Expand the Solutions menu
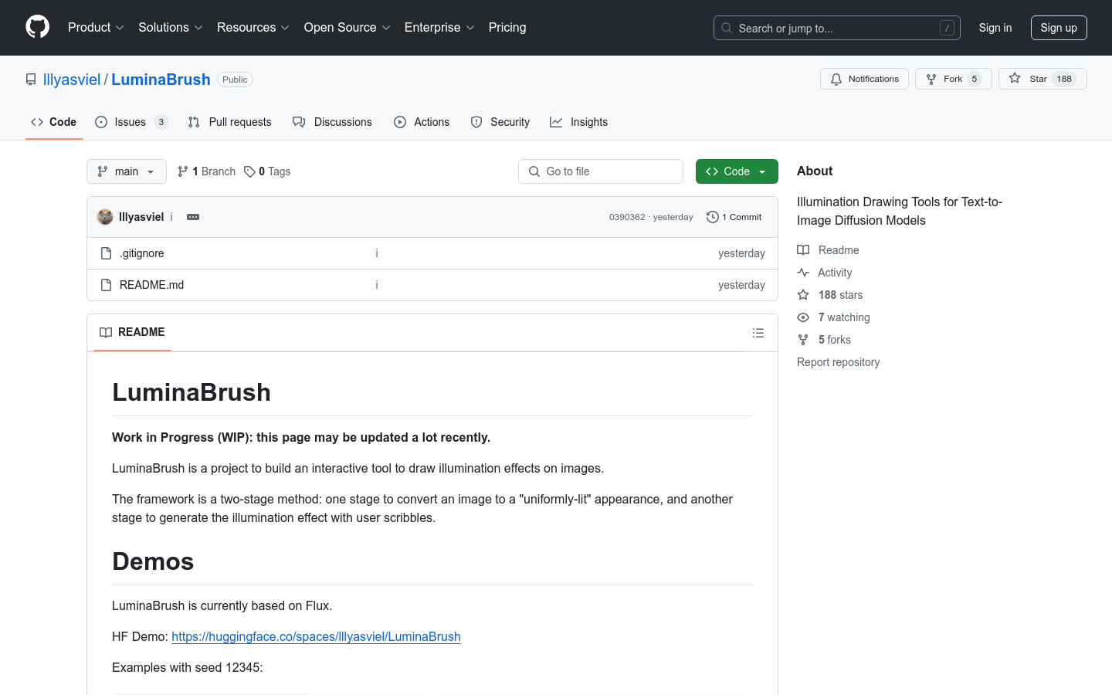The width and height of the screenshot is (1112, 695). point(171,28)
